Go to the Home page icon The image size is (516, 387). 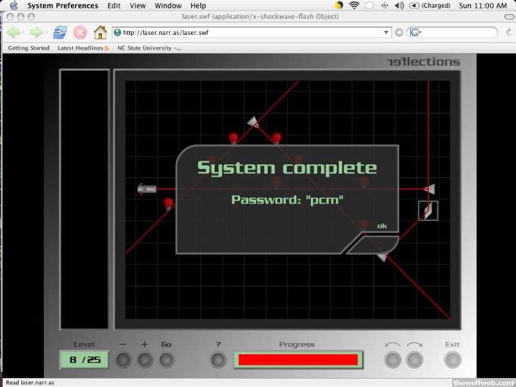[100, 32]
